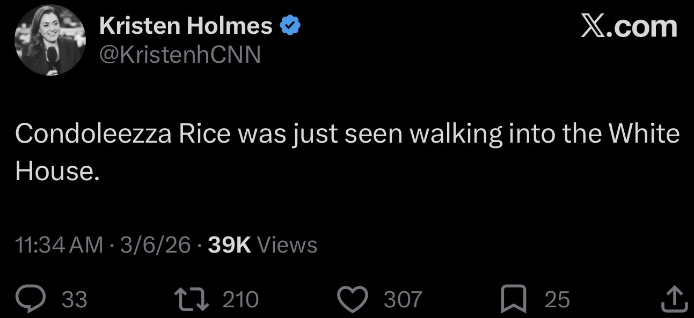694x318 pixels.
Task: Click the 210 reposts count
Action: point(240,299)
